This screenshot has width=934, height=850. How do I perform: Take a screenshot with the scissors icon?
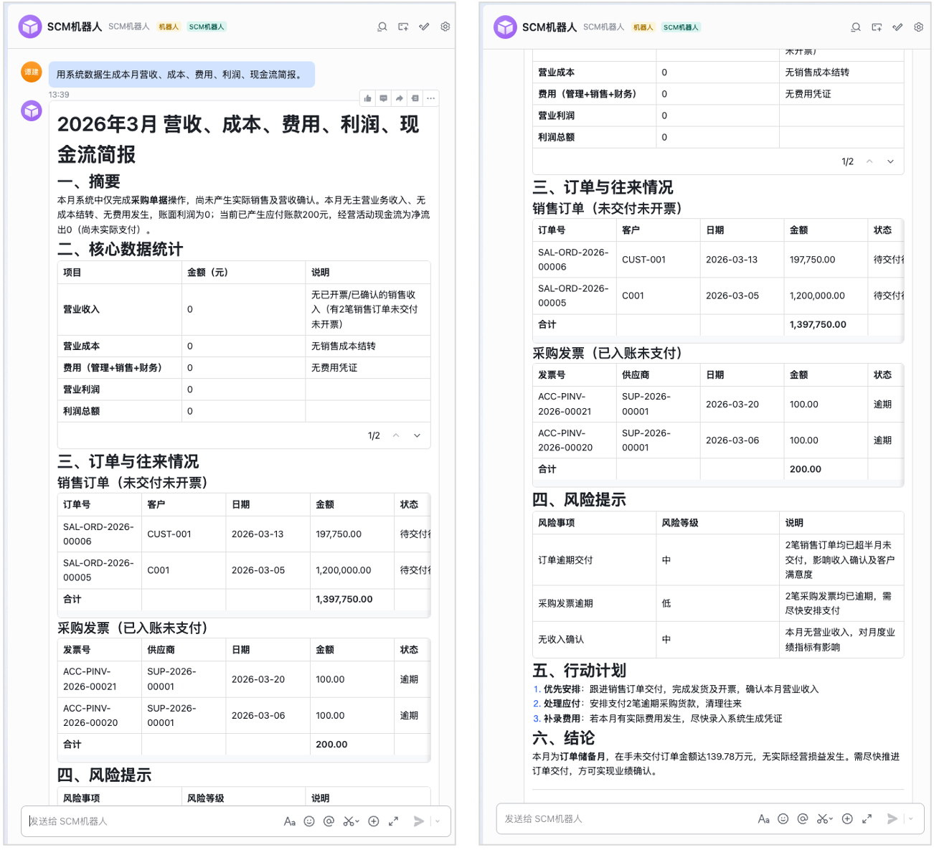347,821
